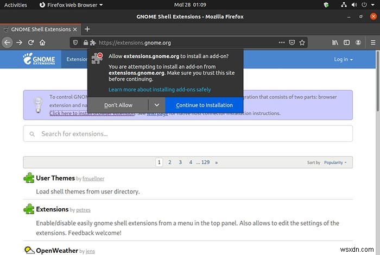Open Activities overview
The height and width of the screenshot is (255, 380).
click(16, 5)
